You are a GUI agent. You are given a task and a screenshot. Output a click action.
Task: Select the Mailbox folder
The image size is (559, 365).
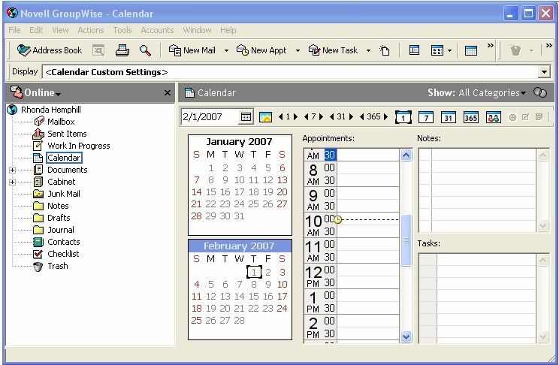(x=61, y=122)
